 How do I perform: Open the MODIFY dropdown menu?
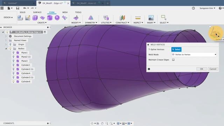76,23
